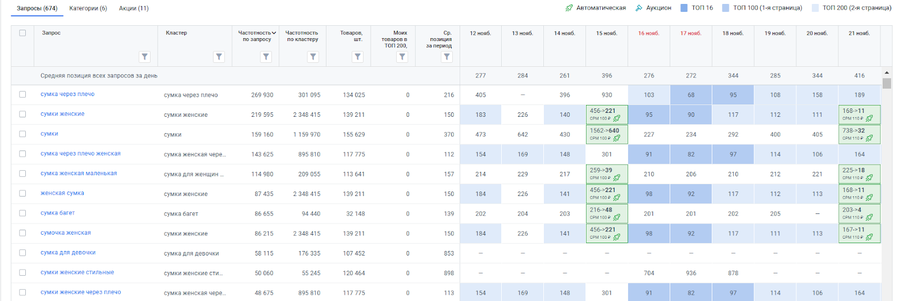Click the auction icon next to Аукцион legend
899x301 pixels.
click(639, 8)
